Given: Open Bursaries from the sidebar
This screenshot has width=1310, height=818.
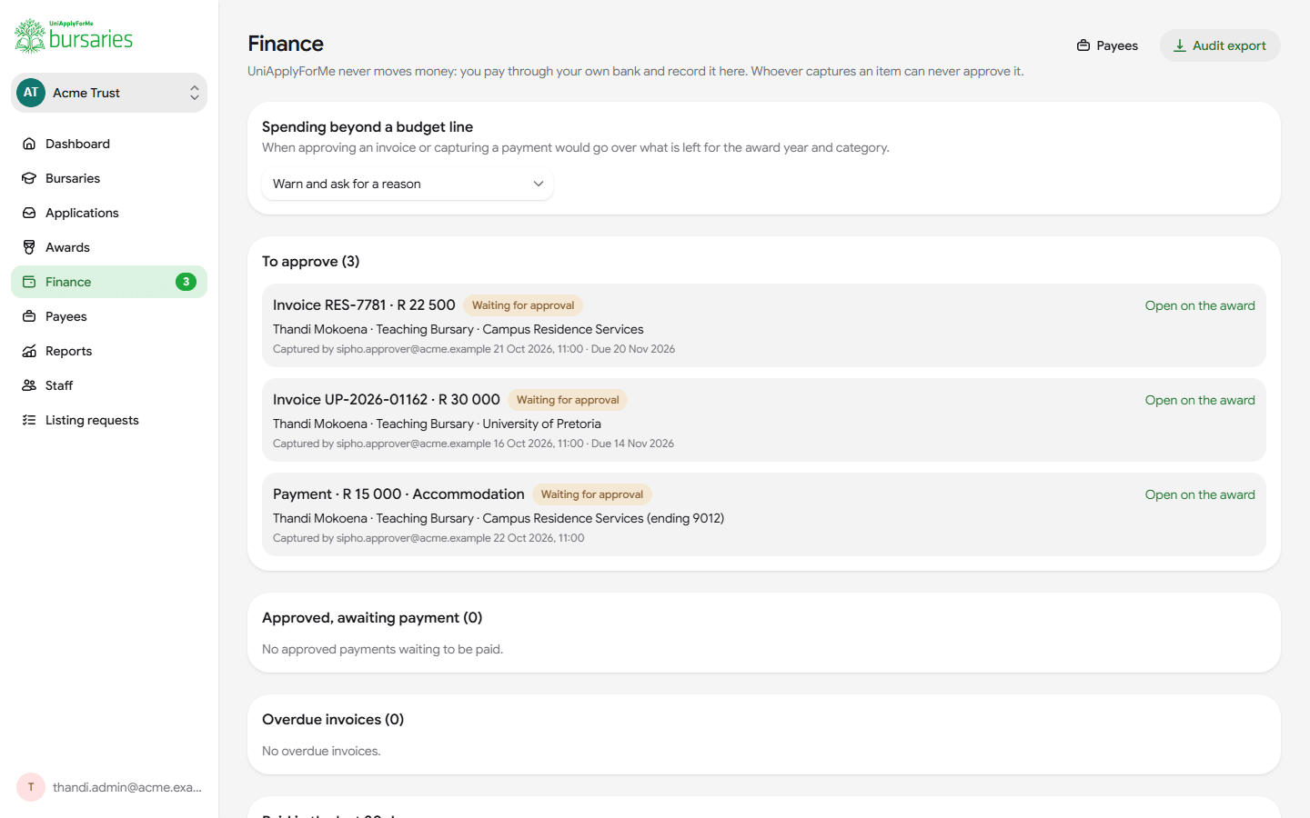Looking at the screenshot, I should pos(109,178).
